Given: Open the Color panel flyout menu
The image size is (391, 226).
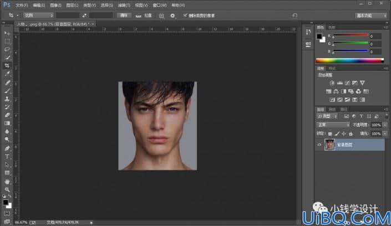Looking at the screenshot, I should [386, 27].
